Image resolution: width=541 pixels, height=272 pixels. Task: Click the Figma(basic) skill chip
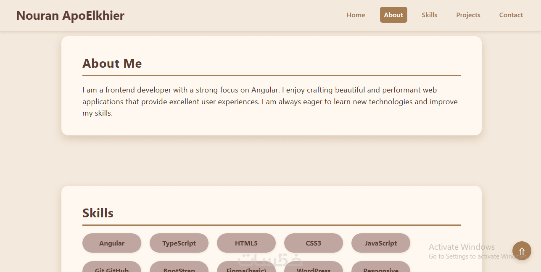246,268
